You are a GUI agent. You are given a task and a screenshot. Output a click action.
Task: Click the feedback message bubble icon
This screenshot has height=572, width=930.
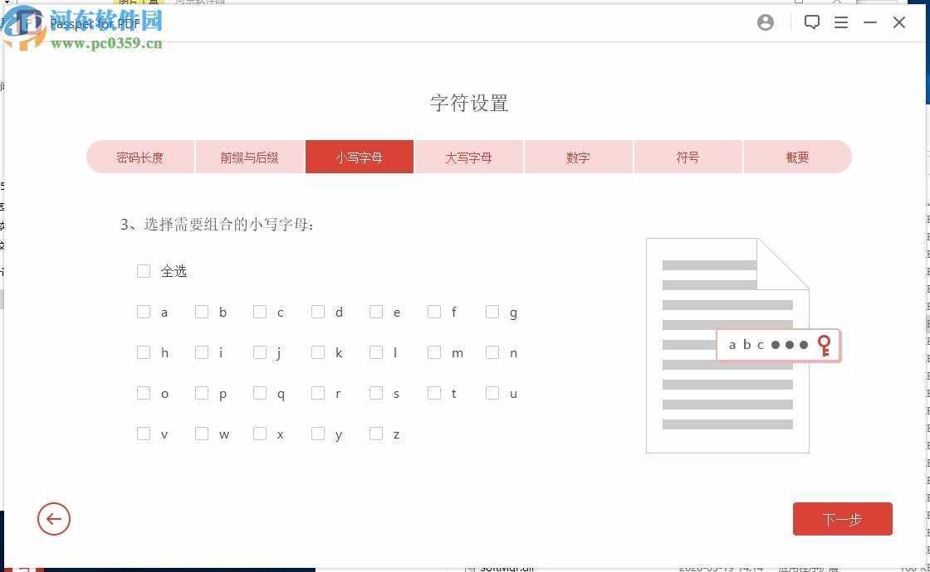811,22
